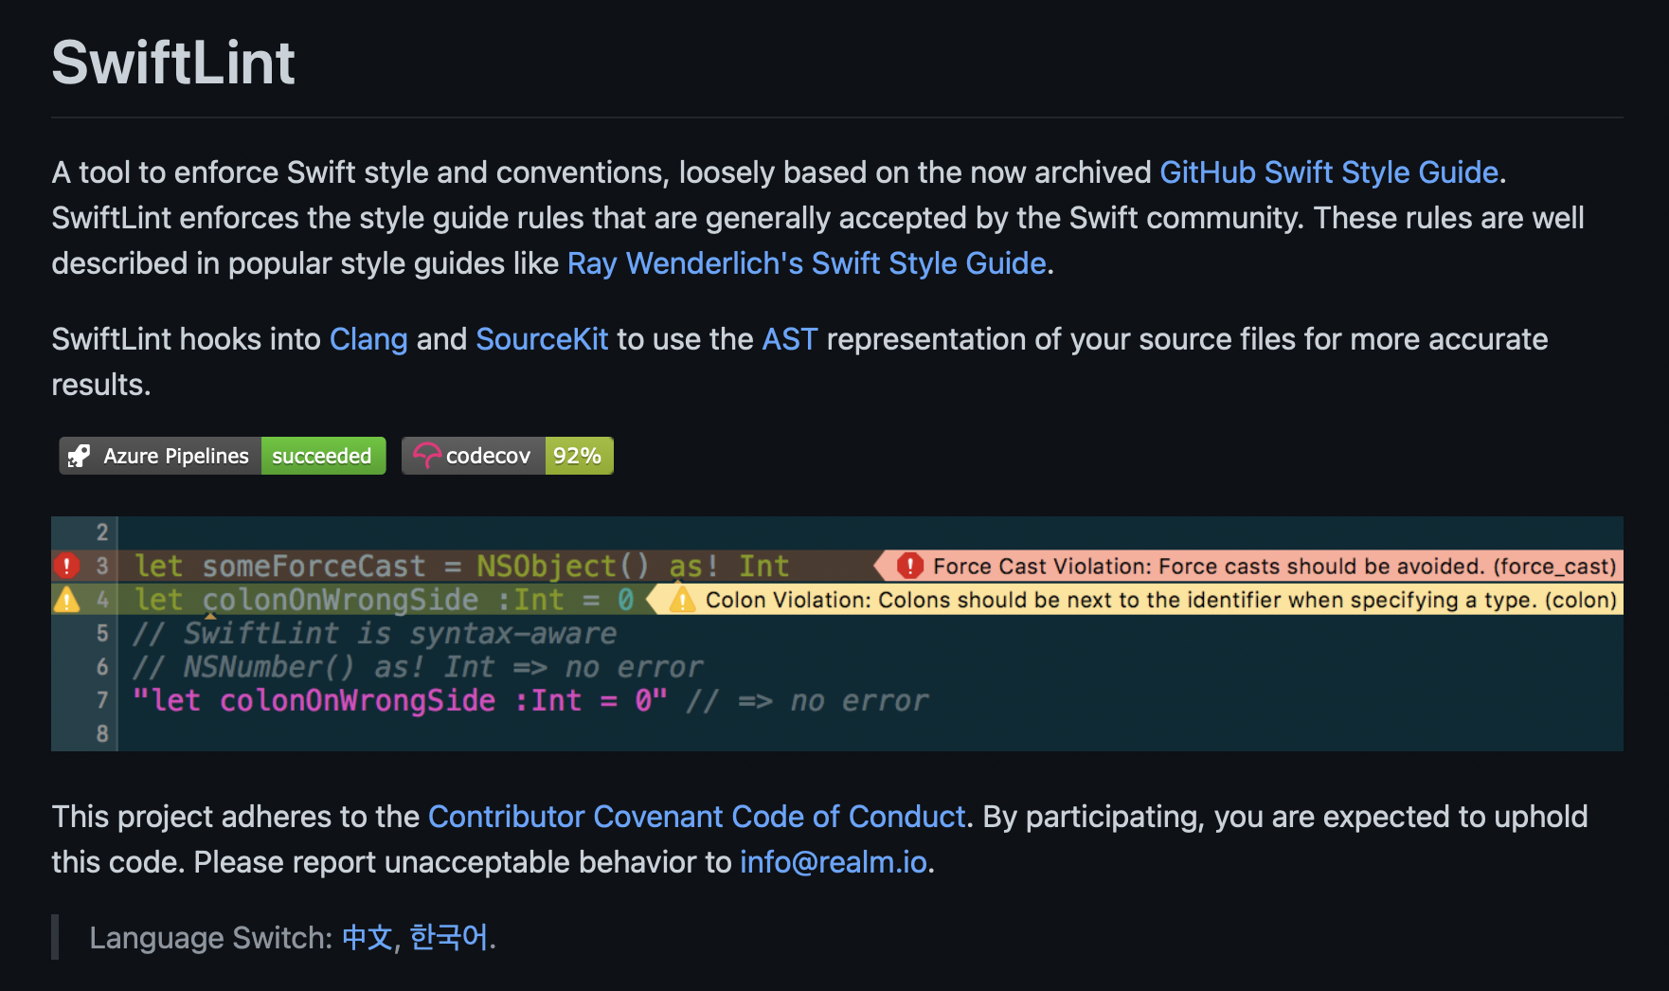1669x991 pixels.
Task: Click the SwiftLint page heading
Action: [x=173, y=63]
